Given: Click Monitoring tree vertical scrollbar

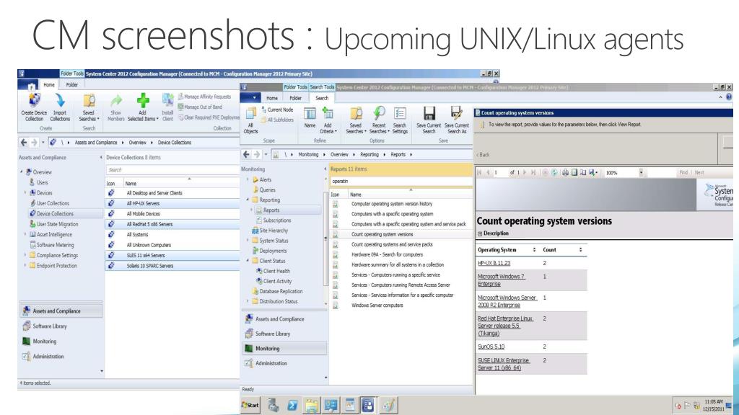Looking at the screenshot, I should point(325,239).
